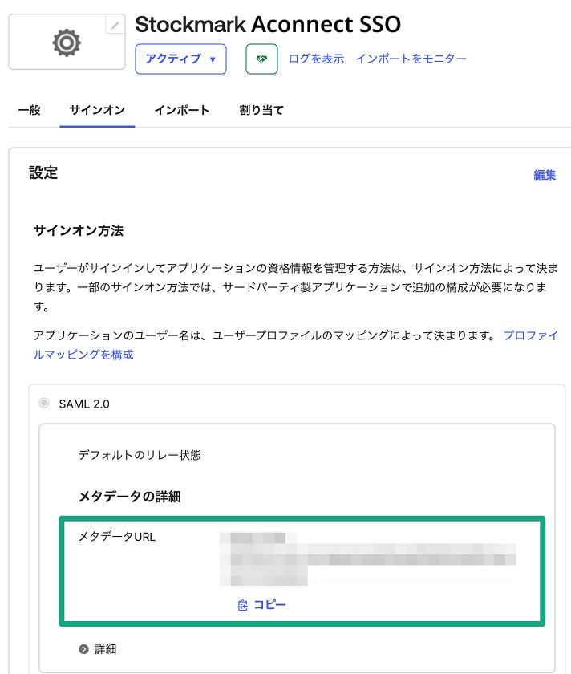Select the サインオン tab
571x674 pixels.
[x=97, y=111]
